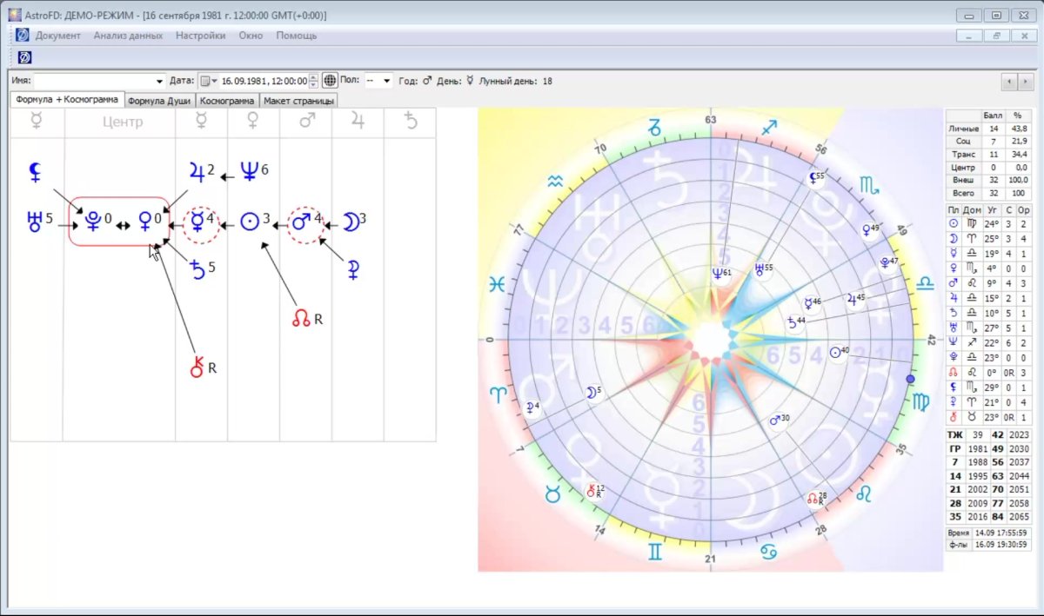Open the Анализ данных menu
The height and width of the screenshot is (616, 1044).
(x=128, y=36)
